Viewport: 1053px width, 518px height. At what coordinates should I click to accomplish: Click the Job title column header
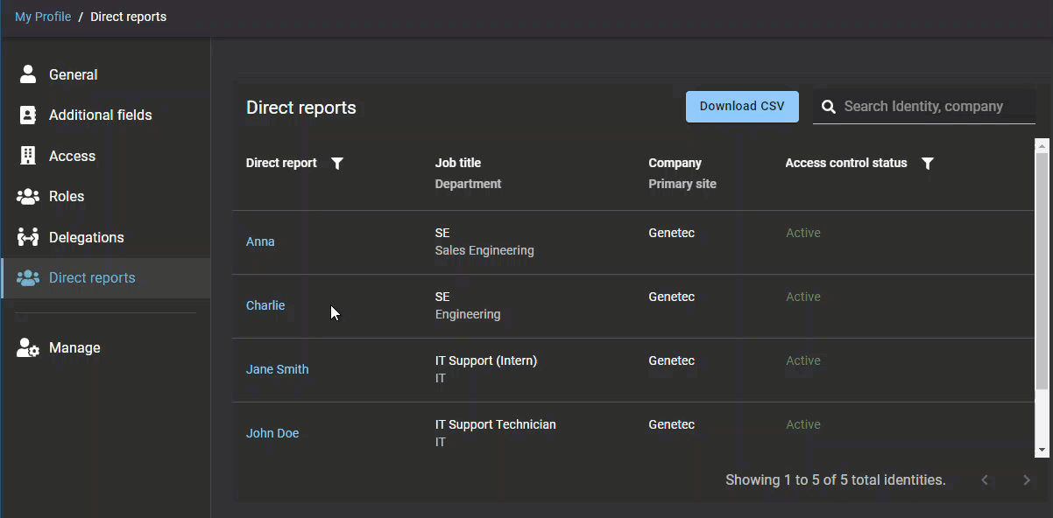click(x=458, y=163)
